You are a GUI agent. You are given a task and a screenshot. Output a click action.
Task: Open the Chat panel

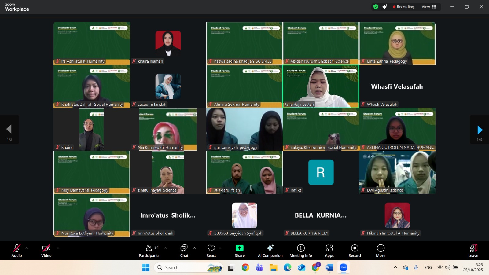(184, 251)
